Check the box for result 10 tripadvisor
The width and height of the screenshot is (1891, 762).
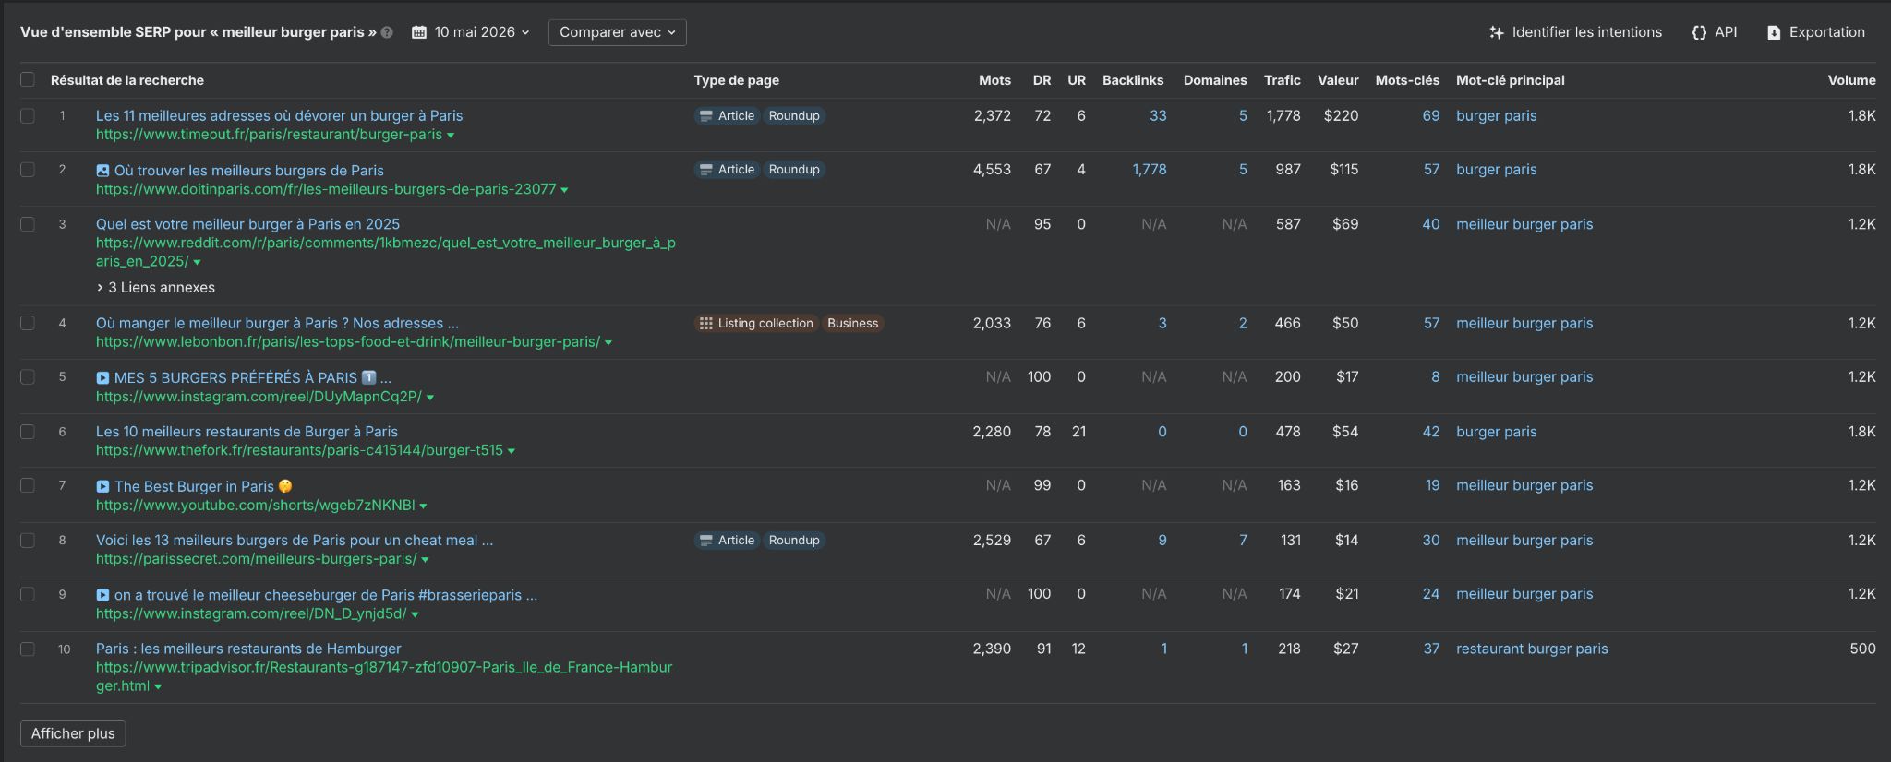(x=28, y=649)
